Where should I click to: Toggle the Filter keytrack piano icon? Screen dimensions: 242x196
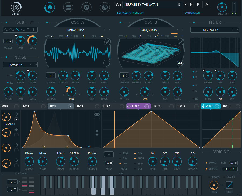[196, 99]
